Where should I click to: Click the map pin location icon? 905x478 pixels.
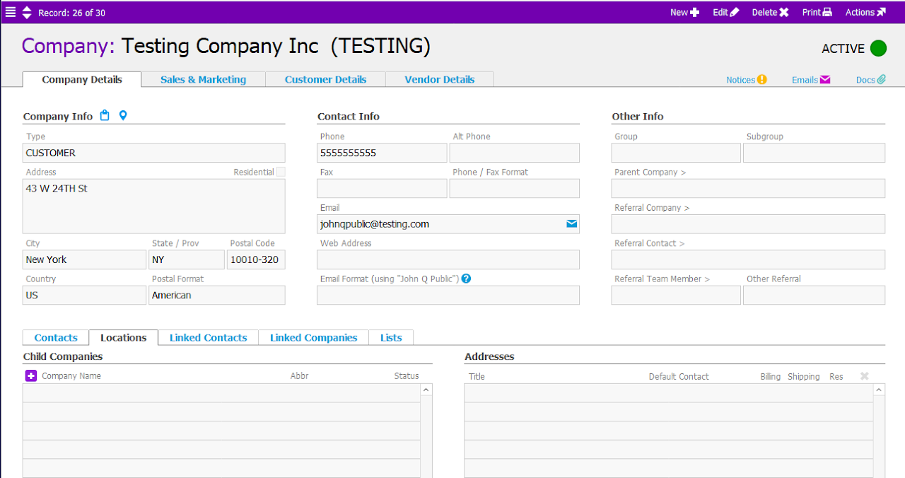pyautogui.click(x=123, y=116)
